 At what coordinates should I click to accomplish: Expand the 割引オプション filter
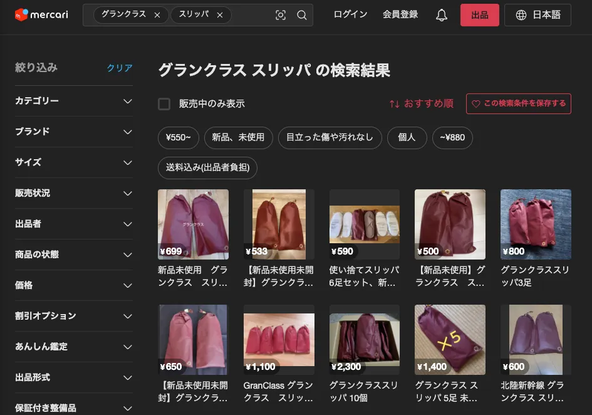click(x=74, y=316)
